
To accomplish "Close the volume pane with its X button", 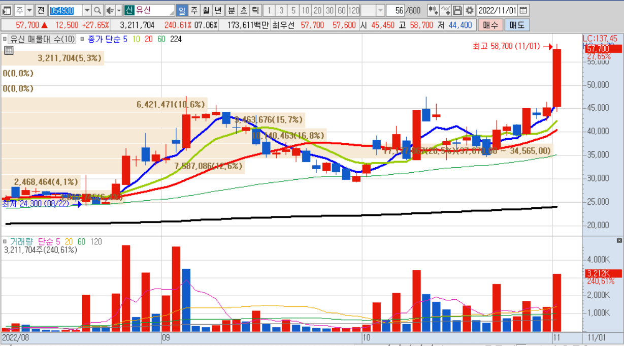I will [x=619, y=240].
